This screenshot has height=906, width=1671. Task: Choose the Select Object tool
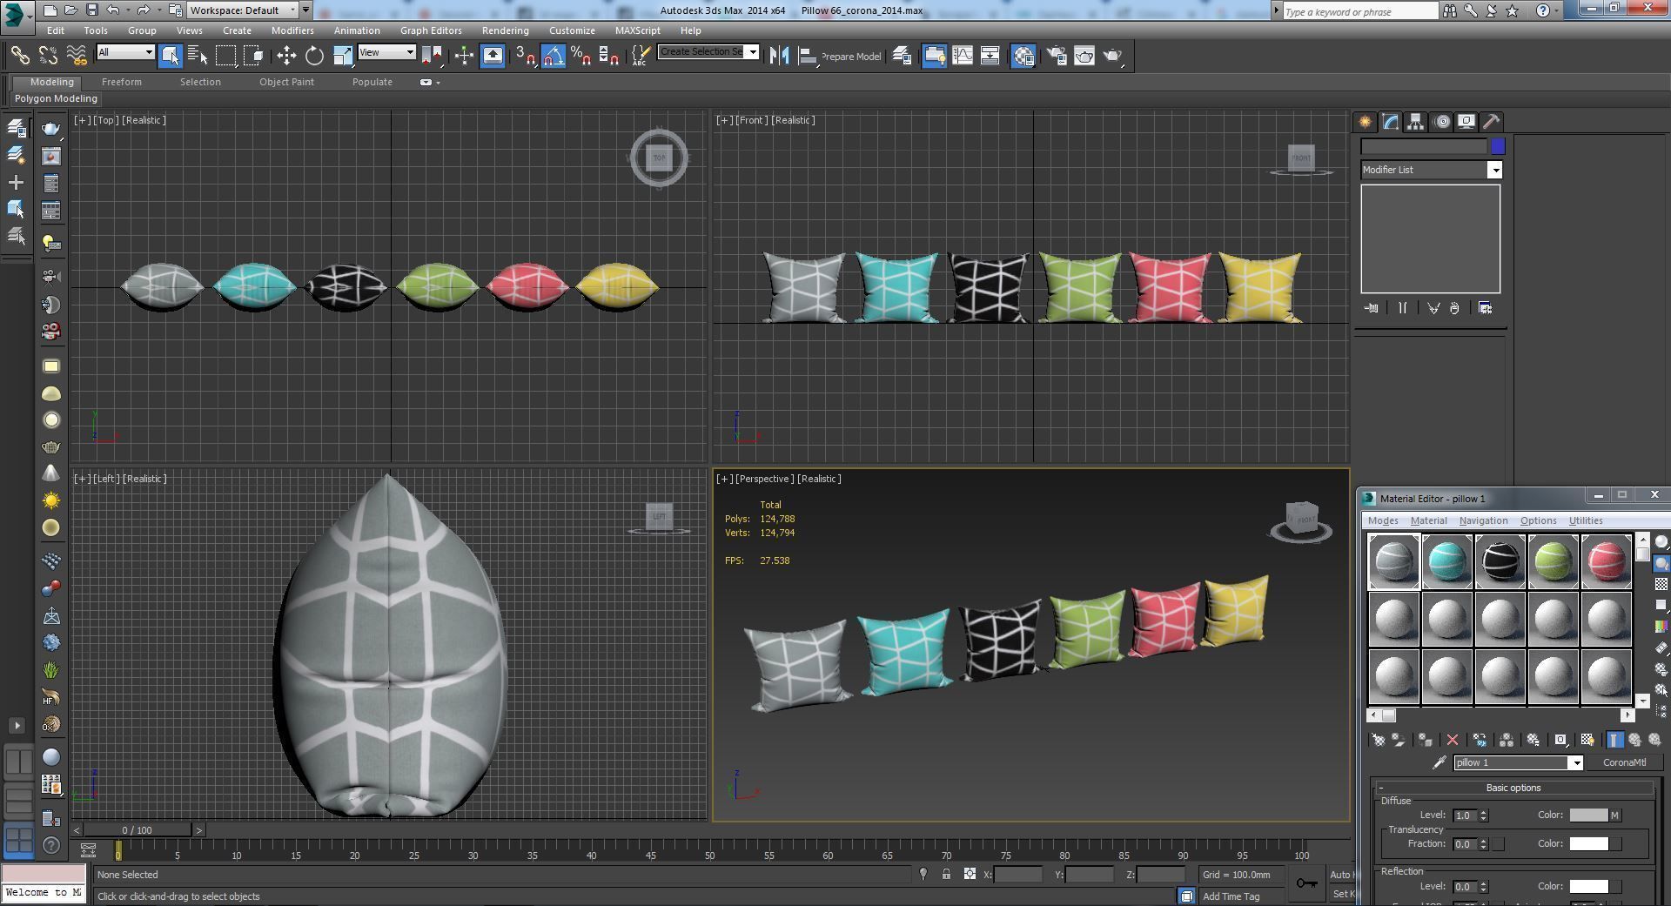click(x=171, y=56)
